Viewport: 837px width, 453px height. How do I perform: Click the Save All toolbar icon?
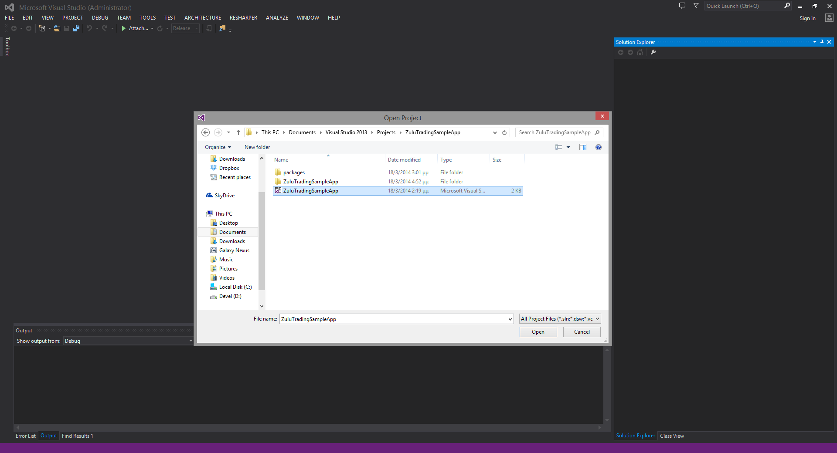(76, 28)
